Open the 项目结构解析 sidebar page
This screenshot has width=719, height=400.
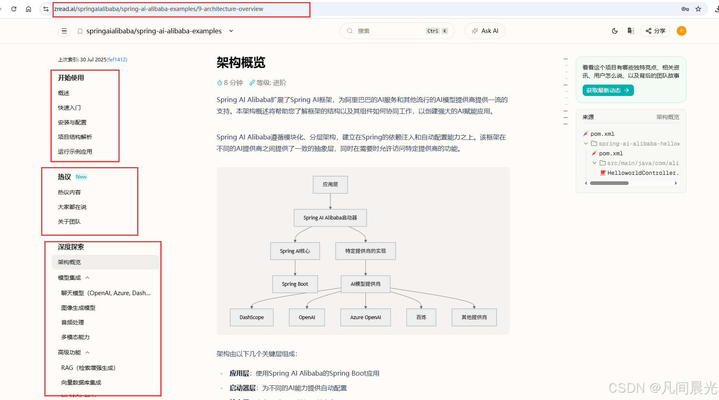tap(75, 137)
